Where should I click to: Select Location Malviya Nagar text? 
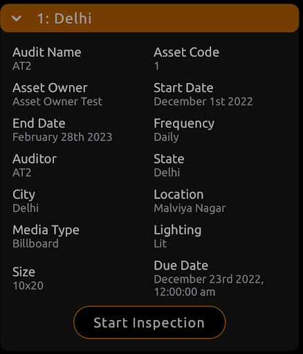pos(190,209)
